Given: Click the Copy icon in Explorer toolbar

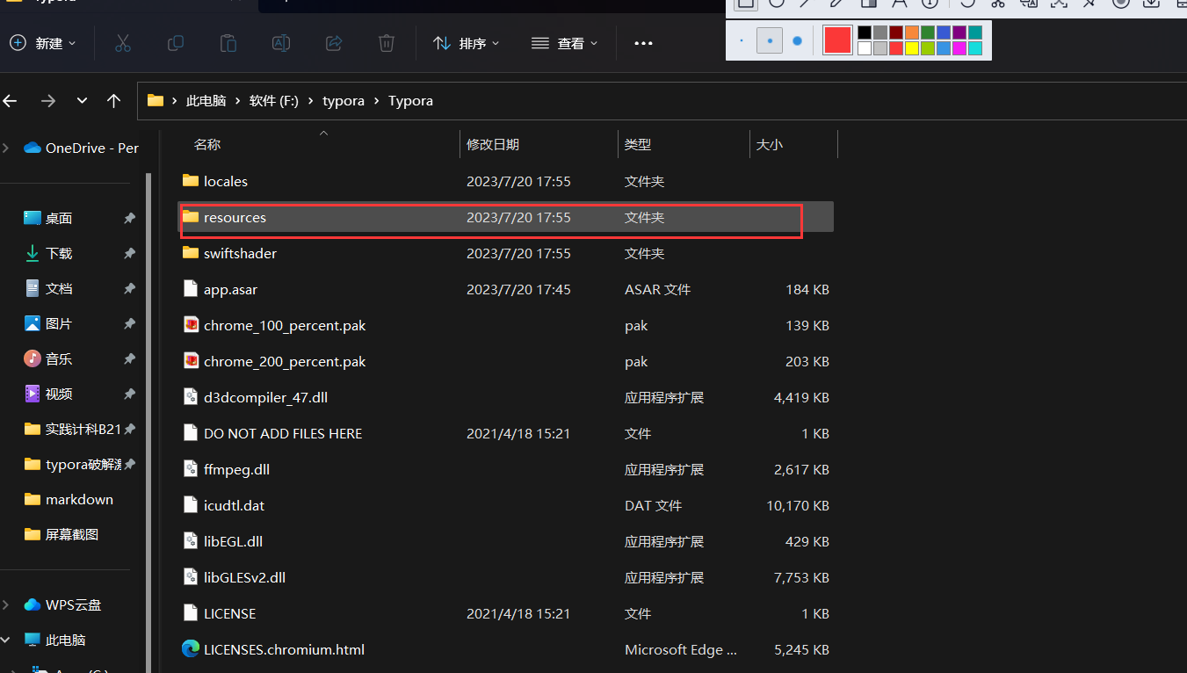Looking at the screenshot, I should click(x=176, y=43).
